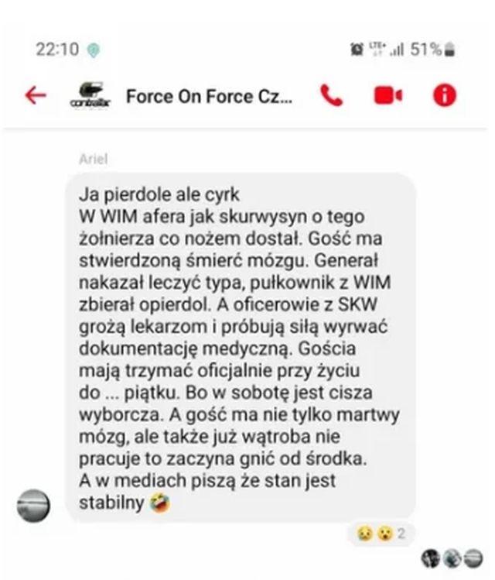
Task: View the first seen-by avatar
Action: click(x=431, y=558)
